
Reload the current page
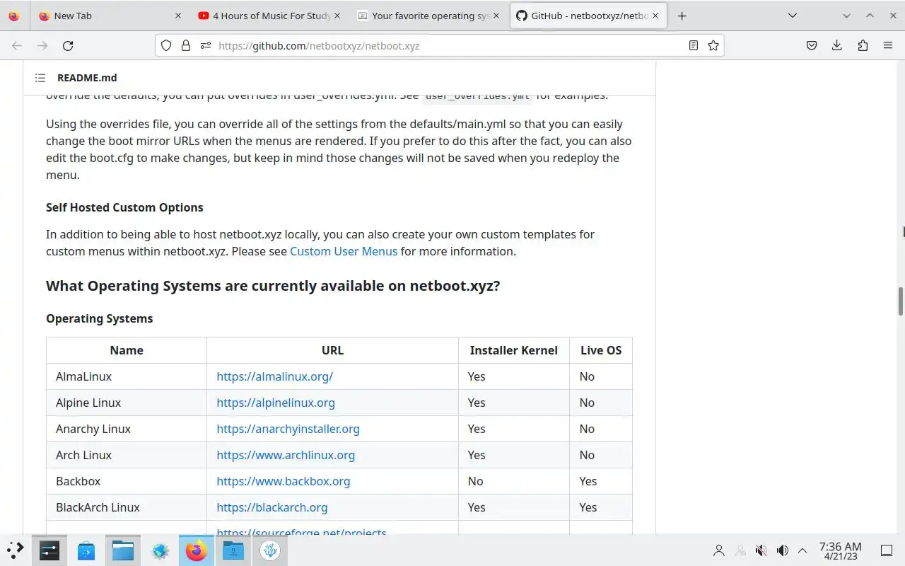click(68, 45)
